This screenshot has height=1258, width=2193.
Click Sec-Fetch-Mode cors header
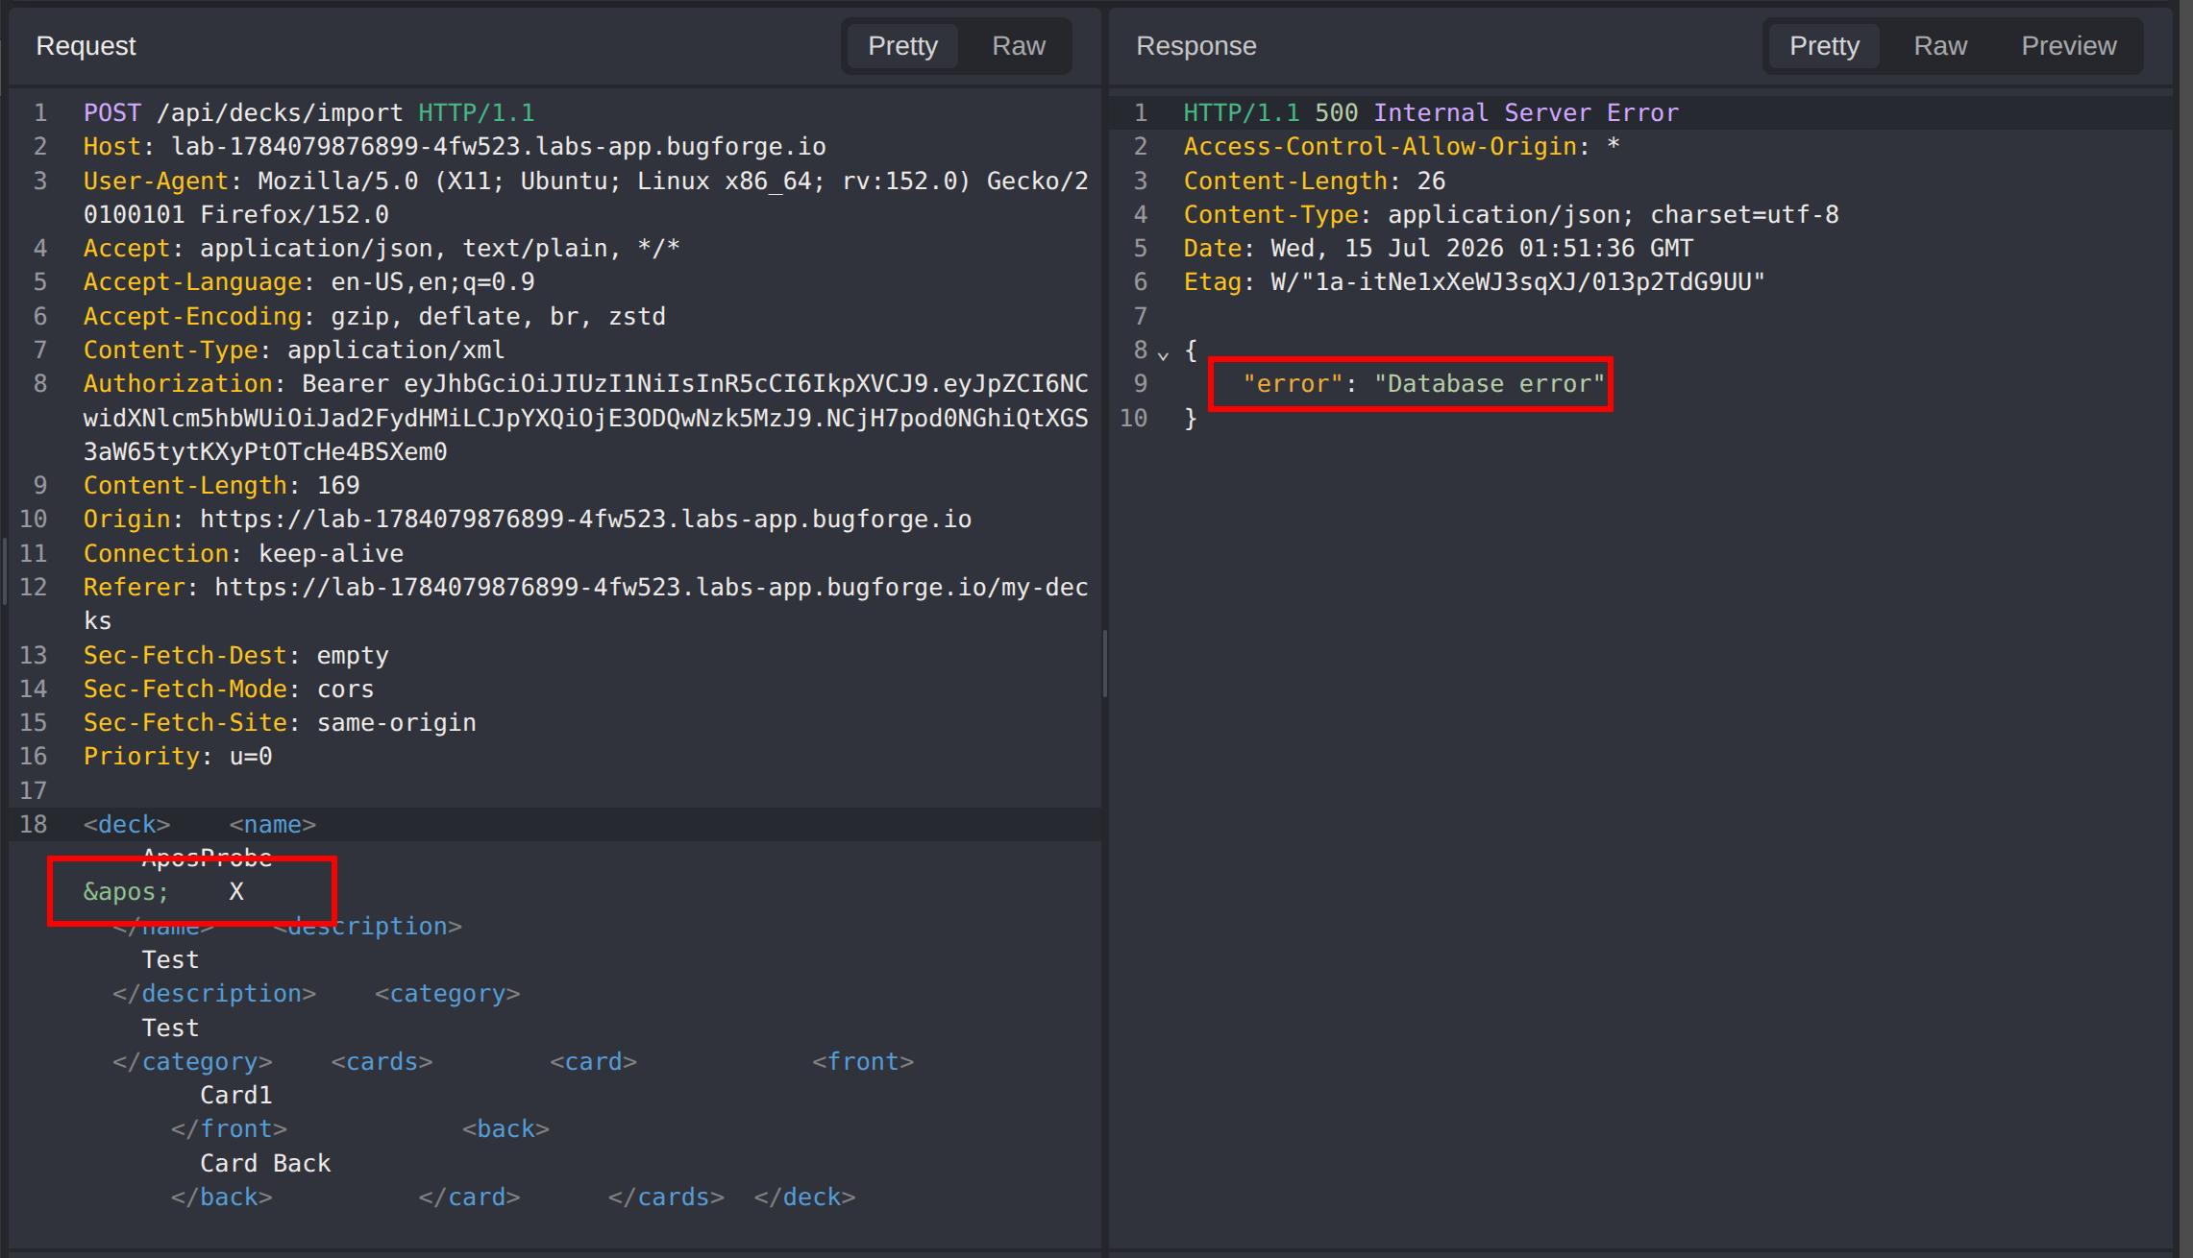(x=229, y=689)
